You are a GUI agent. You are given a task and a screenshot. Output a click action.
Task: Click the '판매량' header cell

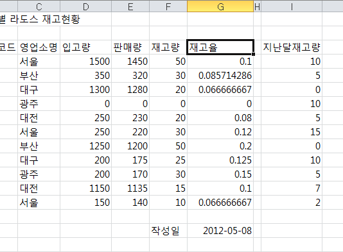pos(130,47)
